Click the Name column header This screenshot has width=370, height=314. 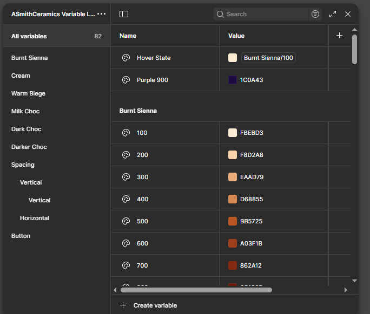point(128,36)
